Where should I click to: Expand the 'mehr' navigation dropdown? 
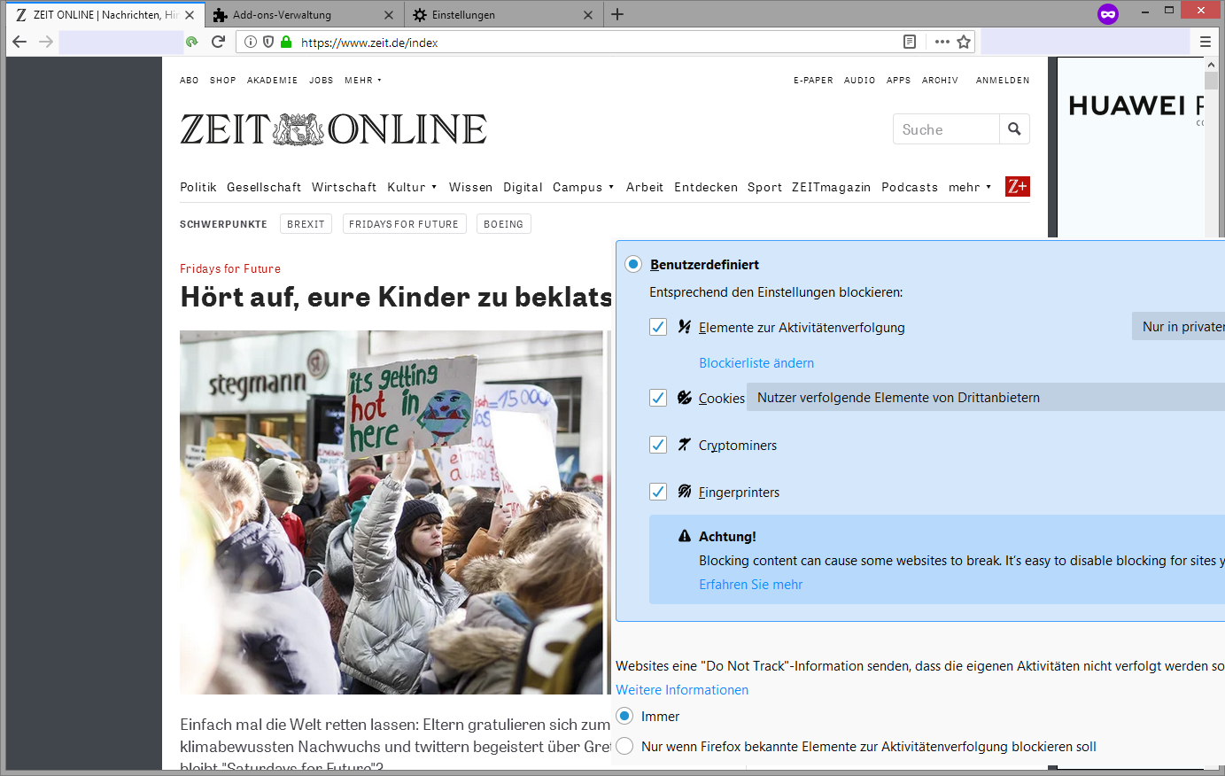coord(970,187)
